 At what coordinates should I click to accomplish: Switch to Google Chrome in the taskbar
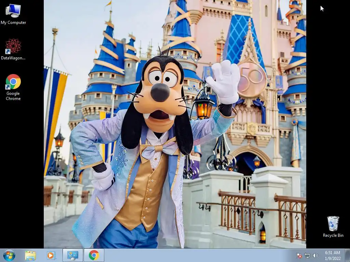click(x=94, y=255)
